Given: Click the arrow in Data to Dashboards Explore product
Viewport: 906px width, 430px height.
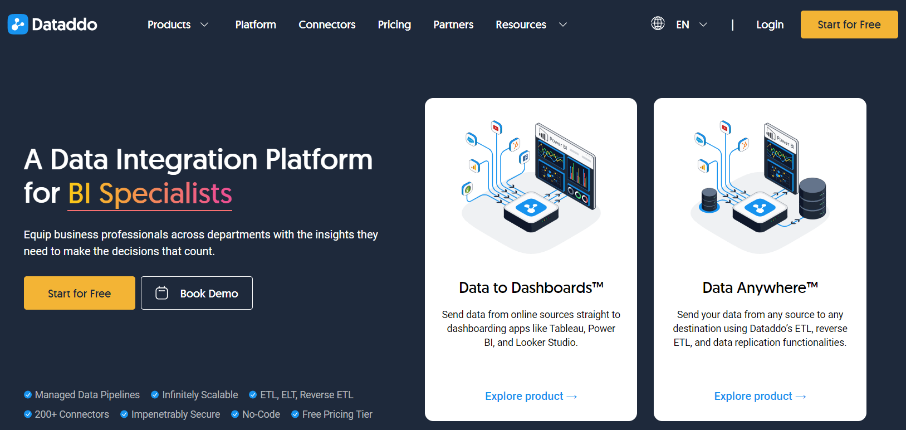Looking at the screenshot, I should tap(572, 397).
